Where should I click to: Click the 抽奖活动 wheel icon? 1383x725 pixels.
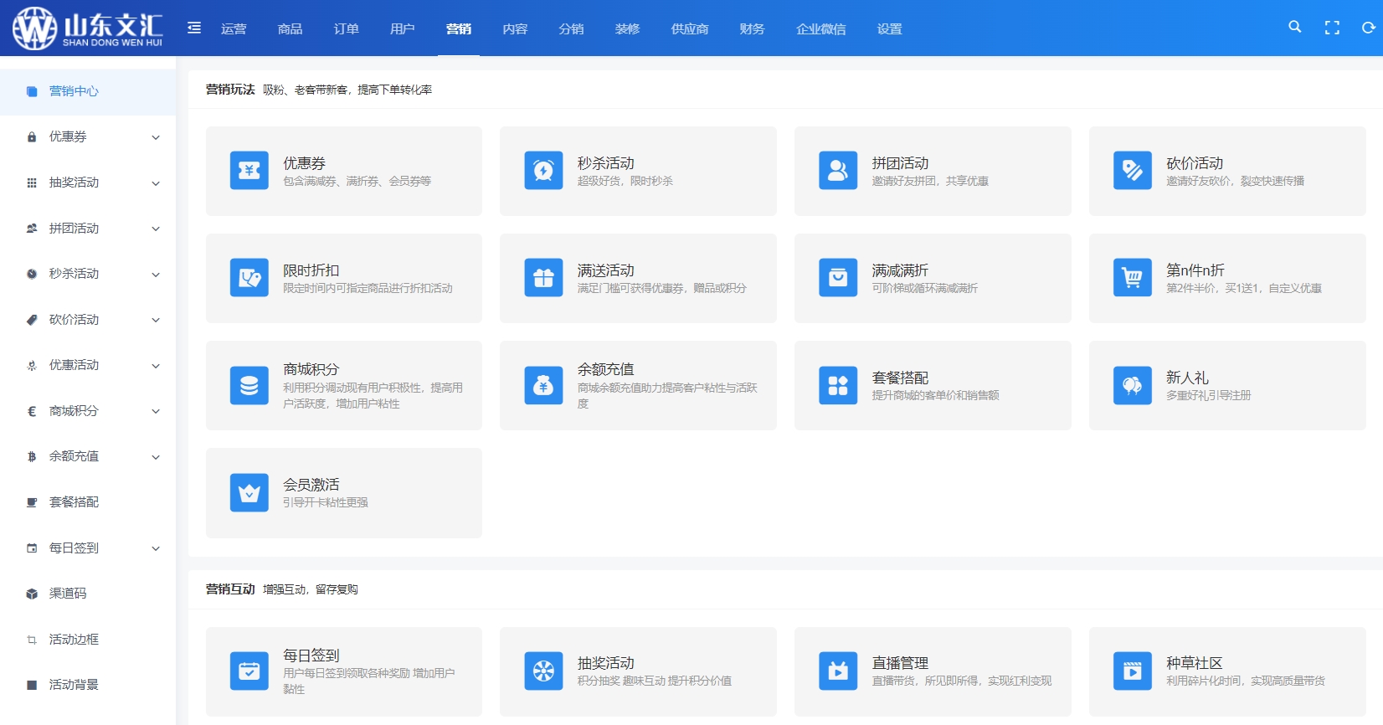pos(543,671)
